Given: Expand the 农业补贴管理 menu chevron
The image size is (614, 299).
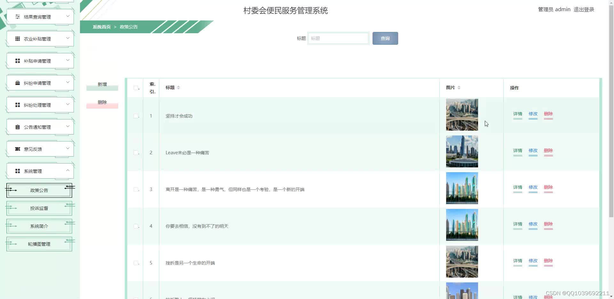Looking at the screenshot, I should (68, 38).
